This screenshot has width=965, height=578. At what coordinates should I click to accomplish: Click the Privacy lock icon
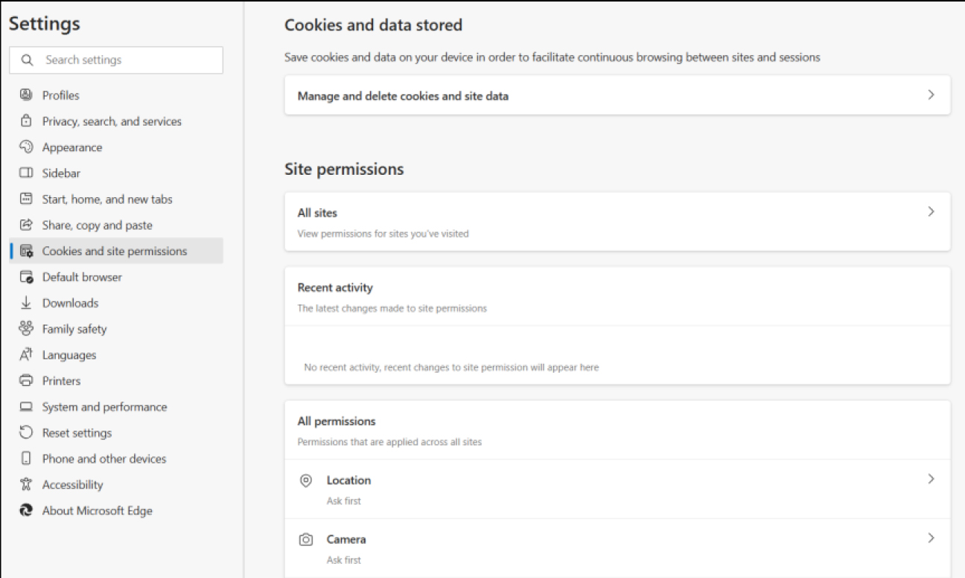tap(26, 121)
